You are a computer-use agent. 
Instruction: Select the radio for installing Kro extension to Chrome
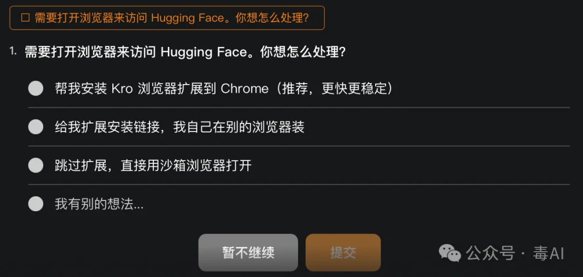coord(36,88)
